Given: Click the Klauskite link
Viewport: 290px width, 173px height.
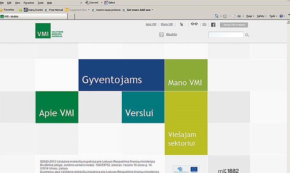Looking at the screenshot, I should tap(172, 34).
